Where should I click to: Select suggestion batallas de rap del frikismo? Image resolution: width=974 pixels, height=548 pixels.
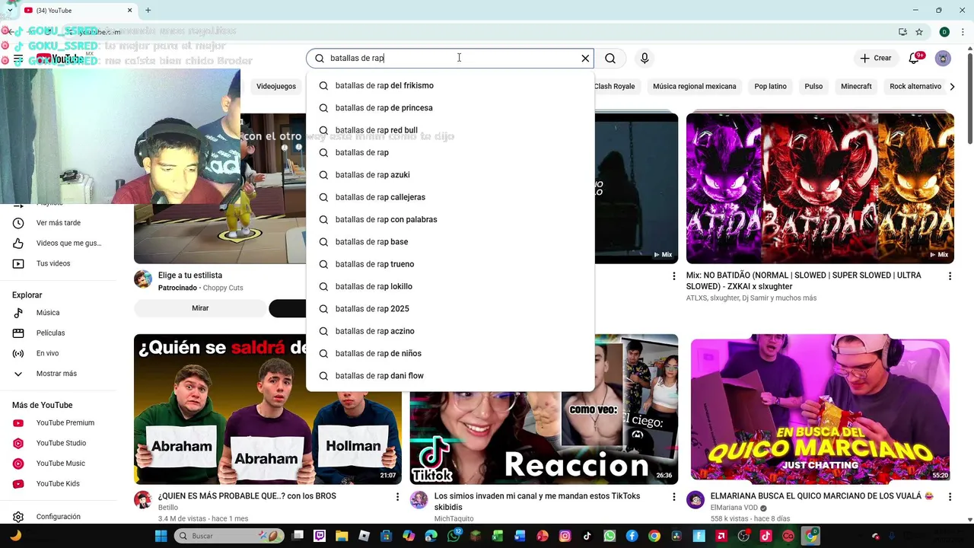[450, 86]
